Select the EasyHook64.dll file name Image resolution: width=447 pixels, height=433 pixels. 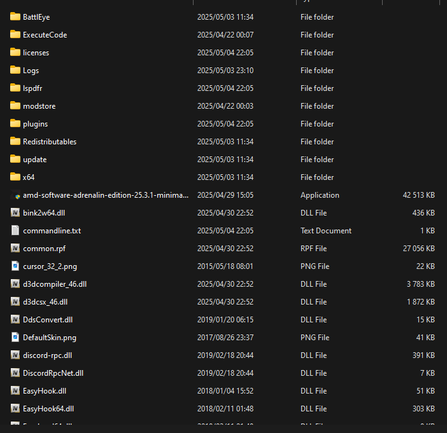pyautogui.click(x=48, y=409)
